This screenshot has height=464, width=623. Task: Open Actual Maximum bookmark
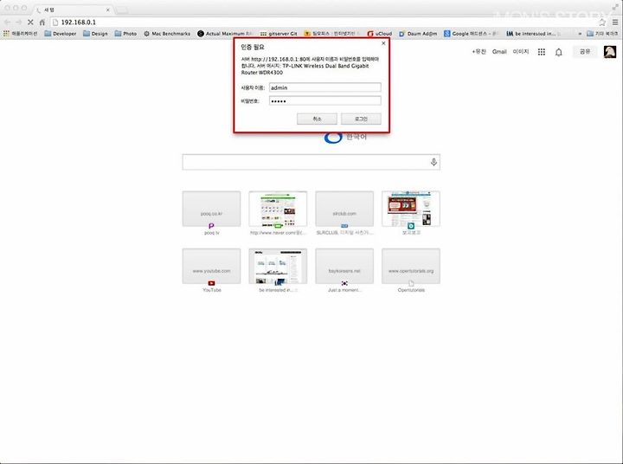tap(225, 34)
